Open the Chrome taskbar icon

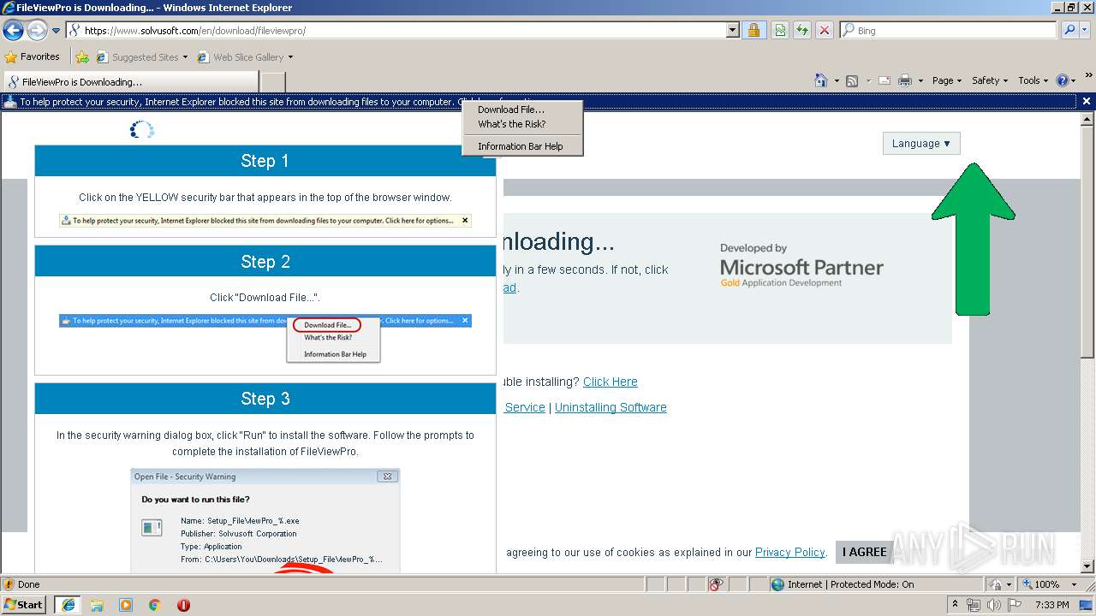coord(154,605)
